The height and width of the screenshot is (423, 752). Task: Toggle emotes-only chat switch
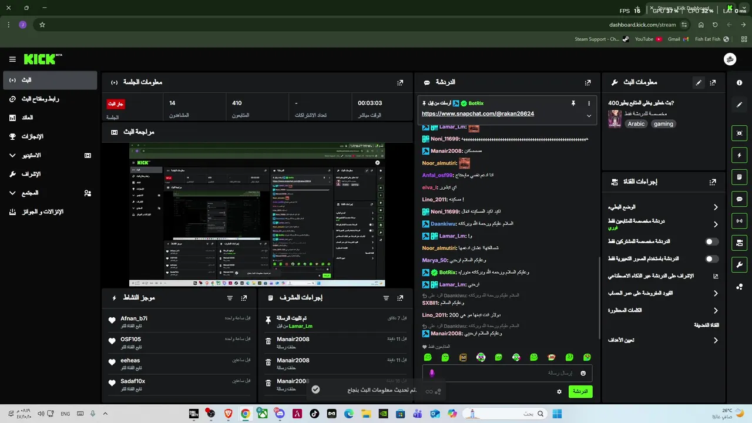711,258
